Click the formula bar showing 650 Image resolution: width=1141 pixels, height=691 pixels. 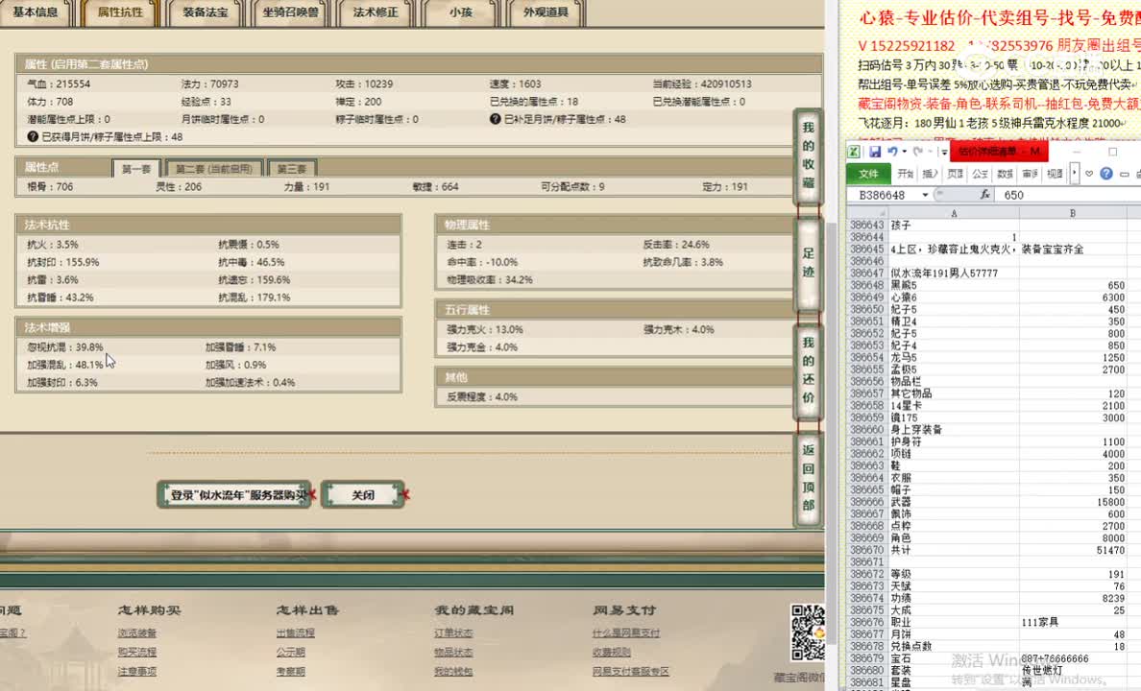(1068, 195)
